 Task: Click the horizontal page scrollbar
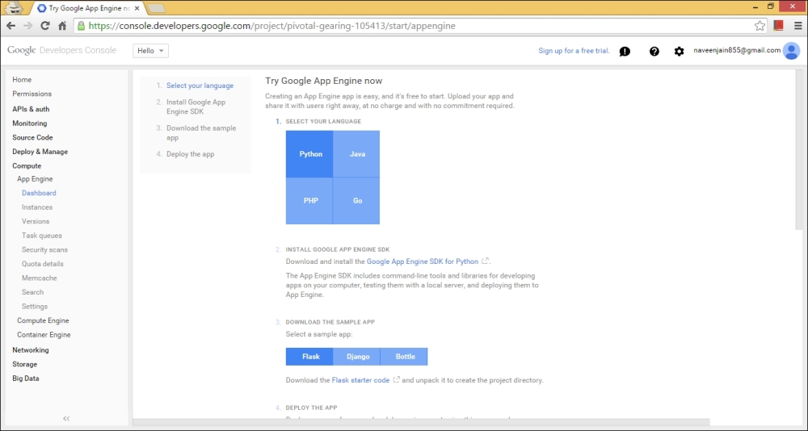point(421,422)
